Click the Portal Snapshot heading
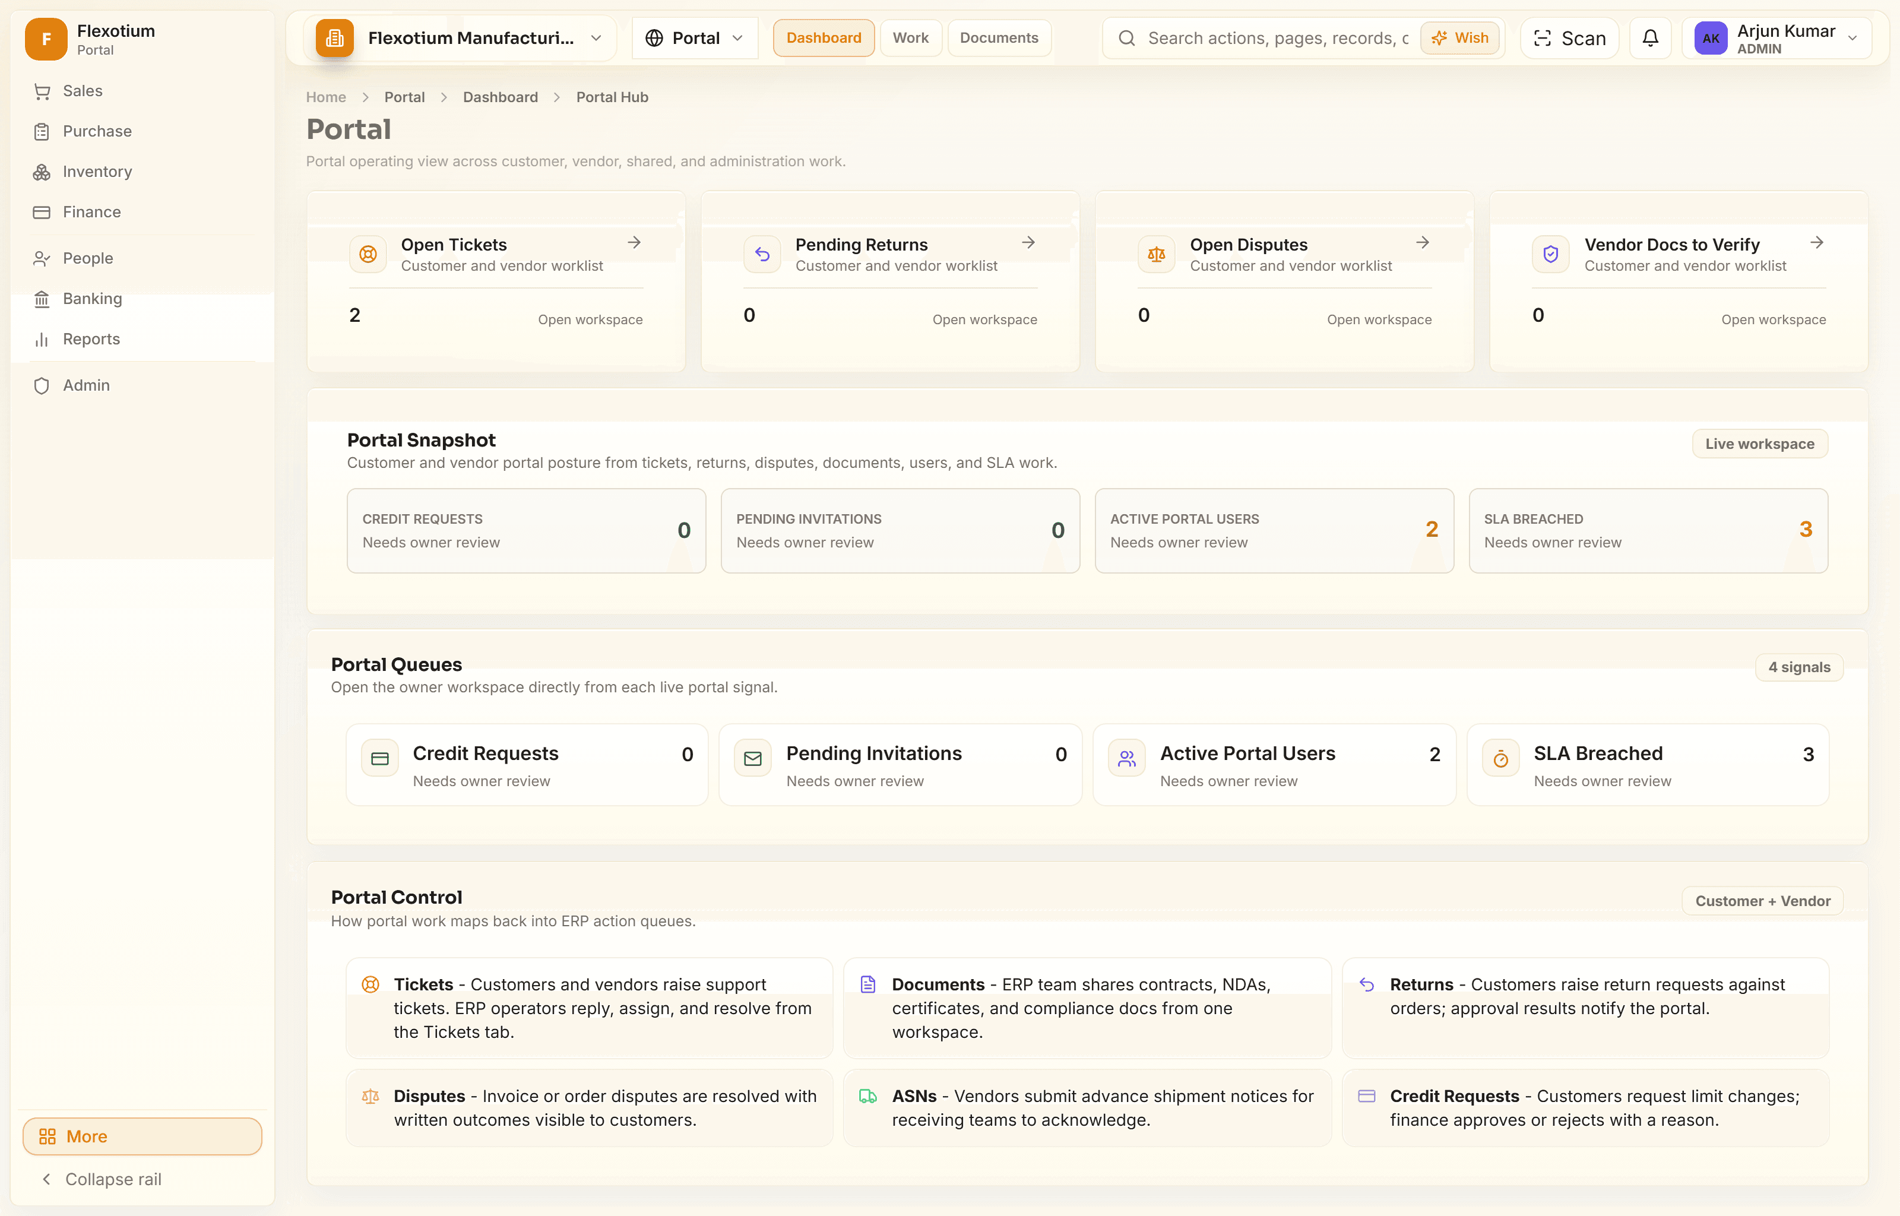 coord(422,440)
